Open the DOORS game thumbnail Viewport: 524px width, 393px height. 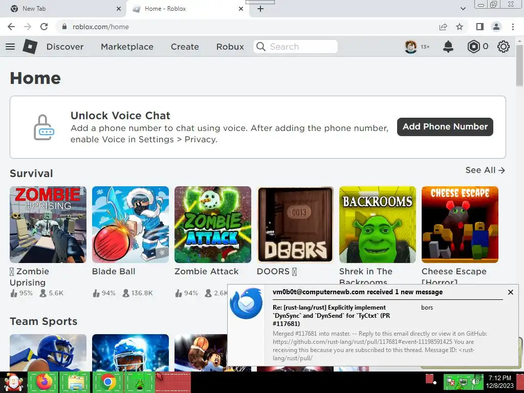pyautogui.click(x=295, y=225)
